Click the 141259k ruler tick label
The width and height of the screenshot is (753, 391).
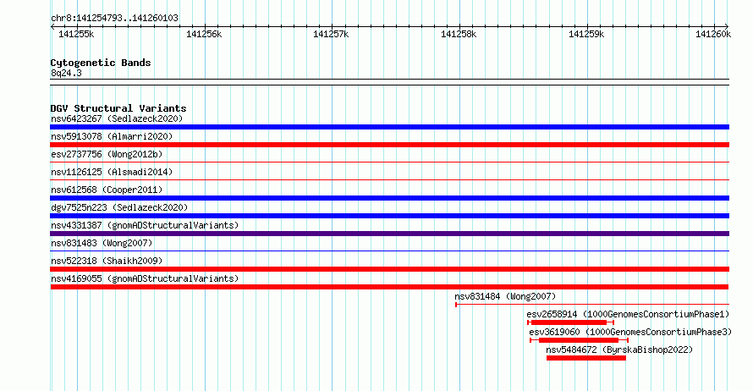tap(586, 34)
